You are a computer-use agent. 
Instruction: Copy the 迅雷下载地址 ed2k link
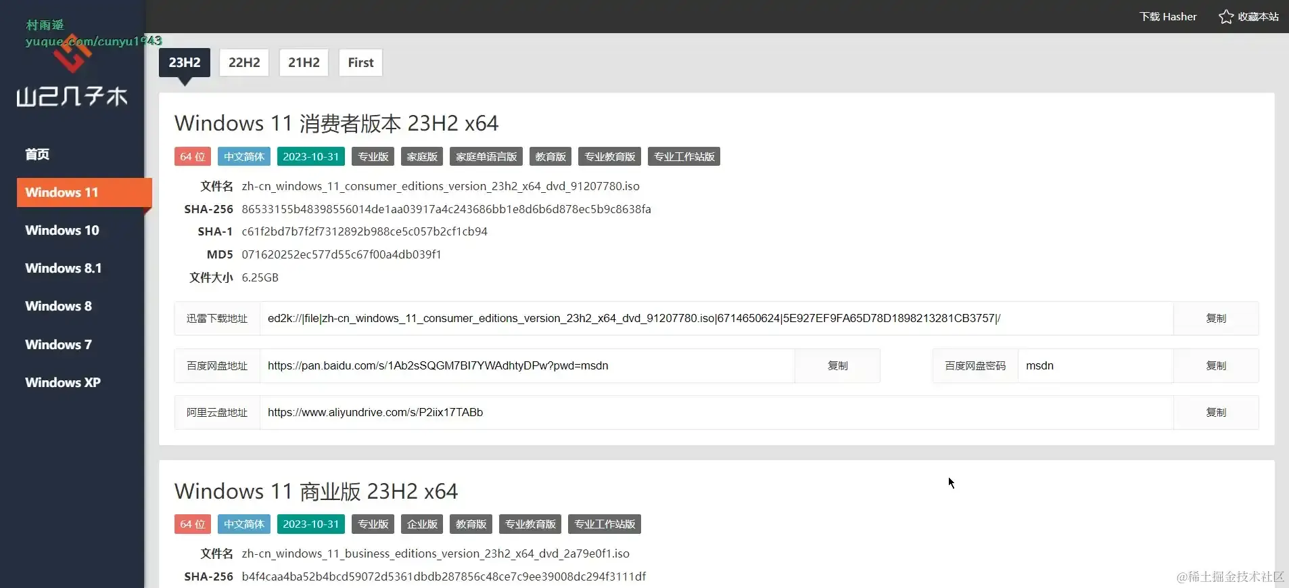coord(1216,318)
